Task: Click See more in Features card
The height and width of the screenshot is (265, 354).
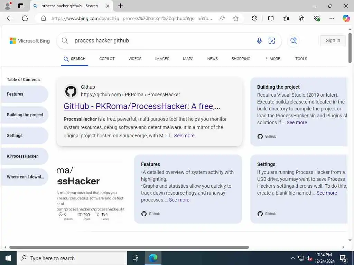Action: (179, 200)
